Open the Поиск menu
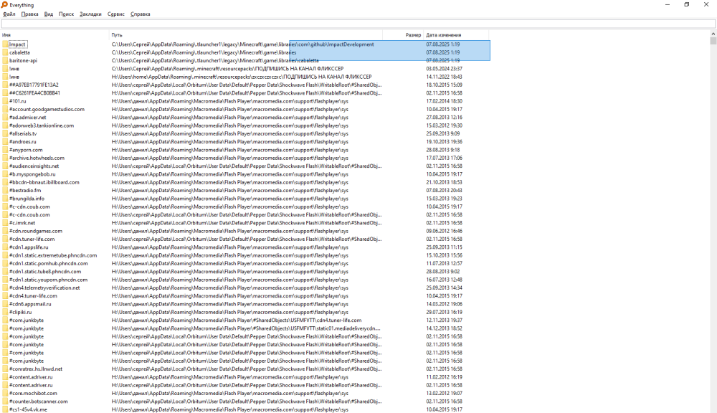The width and height of the screenshot is (717, 413). point(66,14)
